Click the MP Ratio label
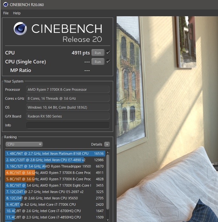The height and width of the screenshot is (222, 218). 20,70
